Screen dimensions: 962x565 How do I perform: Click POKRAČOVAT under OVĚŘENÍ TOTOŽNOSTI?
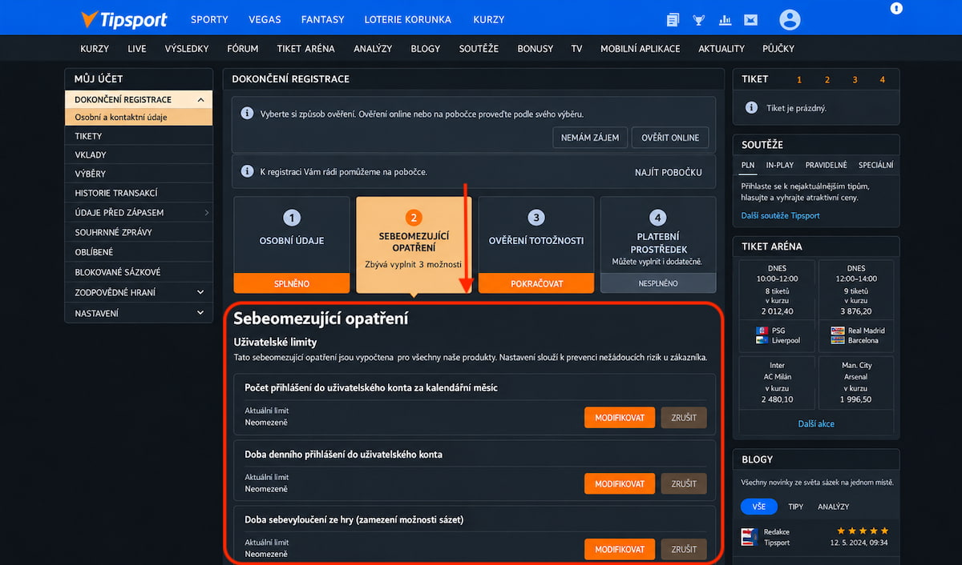536,283
